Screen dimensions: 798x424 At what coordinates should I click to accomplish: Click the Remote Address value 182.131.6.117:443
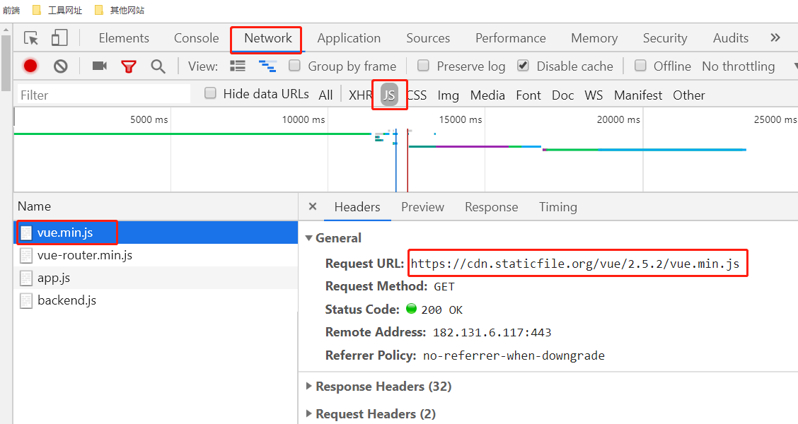tap(492, 333)
